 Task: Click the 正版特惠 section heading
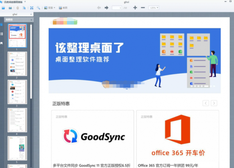[61, 104]
